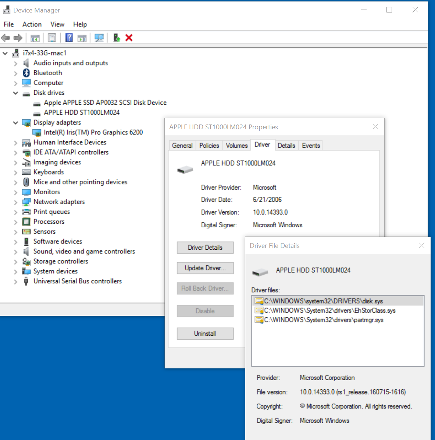Click the Roll Back Driver... button

tap(205, 288)
